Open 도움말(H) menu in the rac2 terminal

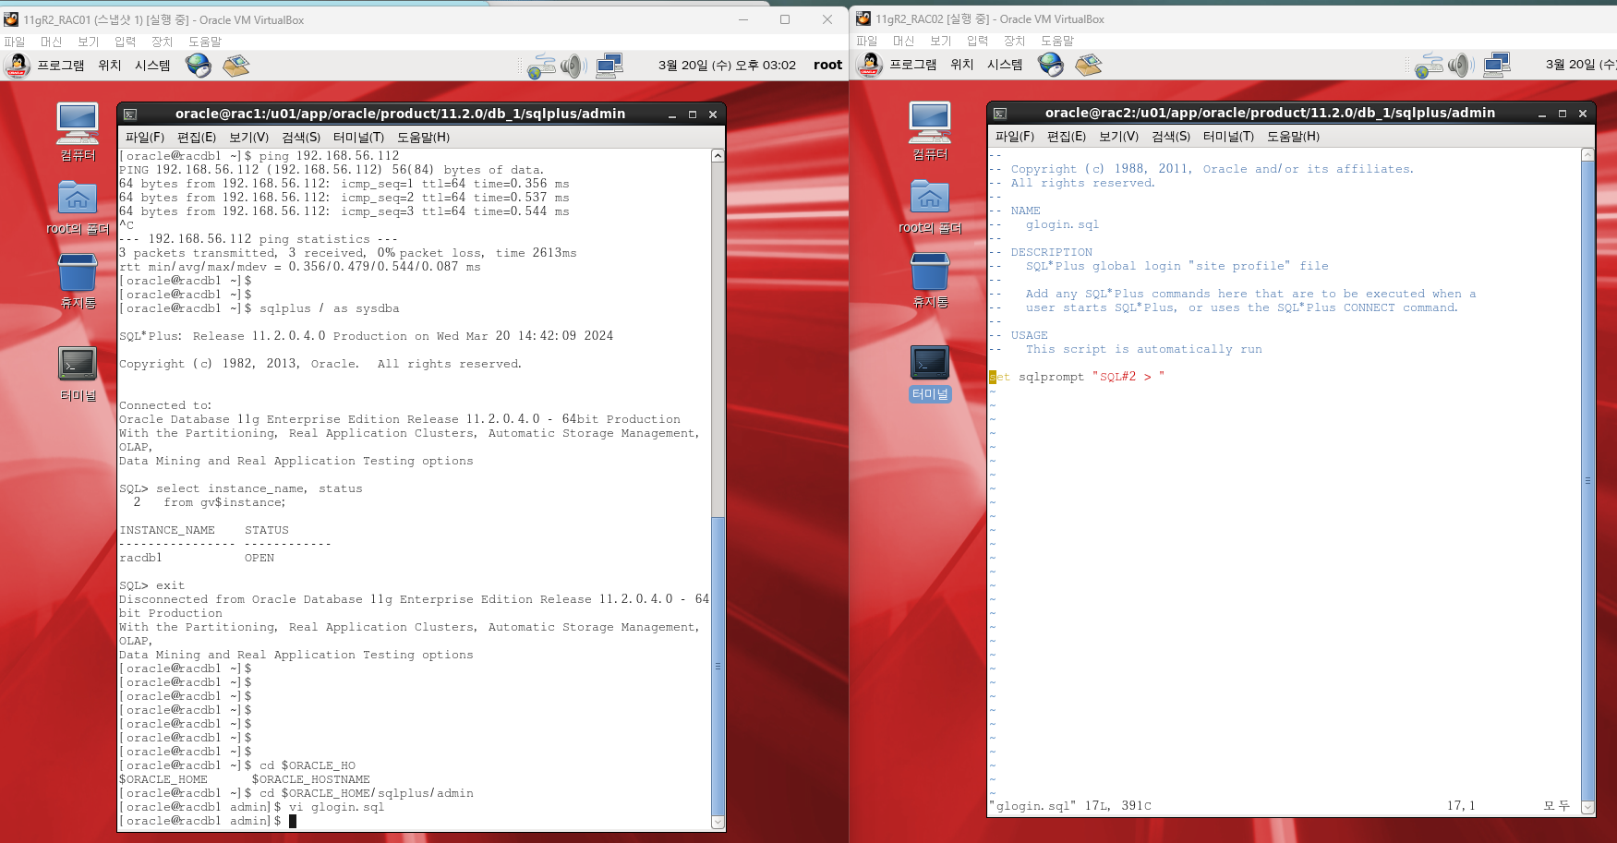coord(1294,137)
